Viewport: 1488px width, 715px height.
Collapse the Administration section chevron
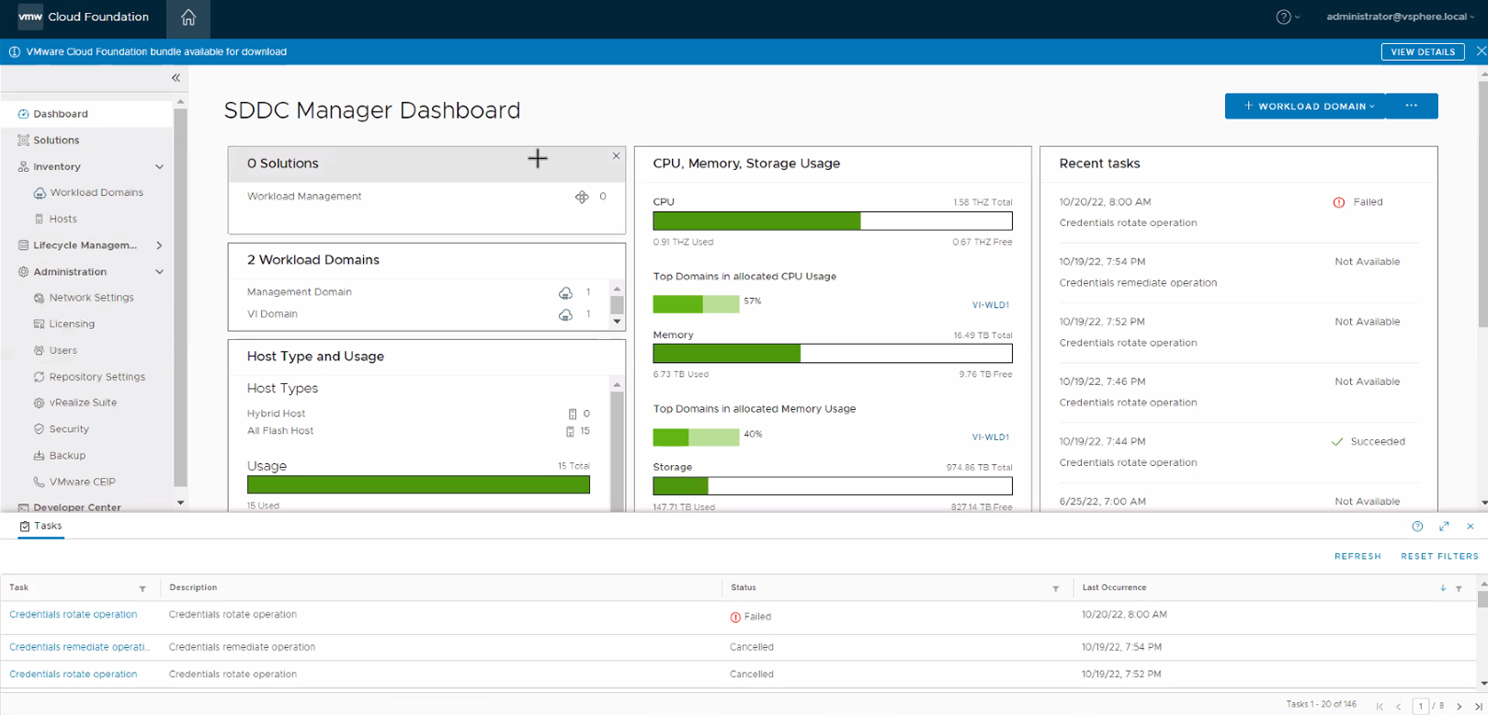pyautogui.click(x=160, y=272)
